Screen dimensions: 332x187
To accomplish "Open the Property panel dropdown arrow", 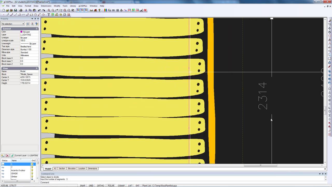I will click(x=32, y=19).
